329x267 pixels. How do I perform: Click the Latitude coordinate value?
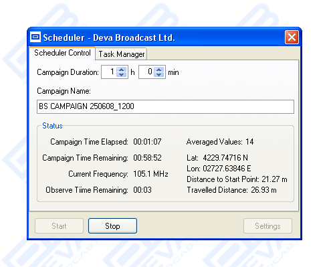tap(225, 158)
